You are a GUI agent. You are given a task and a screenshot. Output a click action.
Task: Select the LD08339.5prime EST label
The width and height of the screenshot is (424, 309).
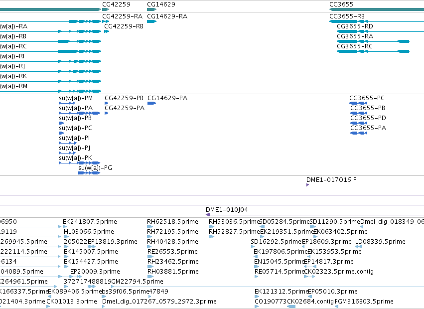pos(380,242)
